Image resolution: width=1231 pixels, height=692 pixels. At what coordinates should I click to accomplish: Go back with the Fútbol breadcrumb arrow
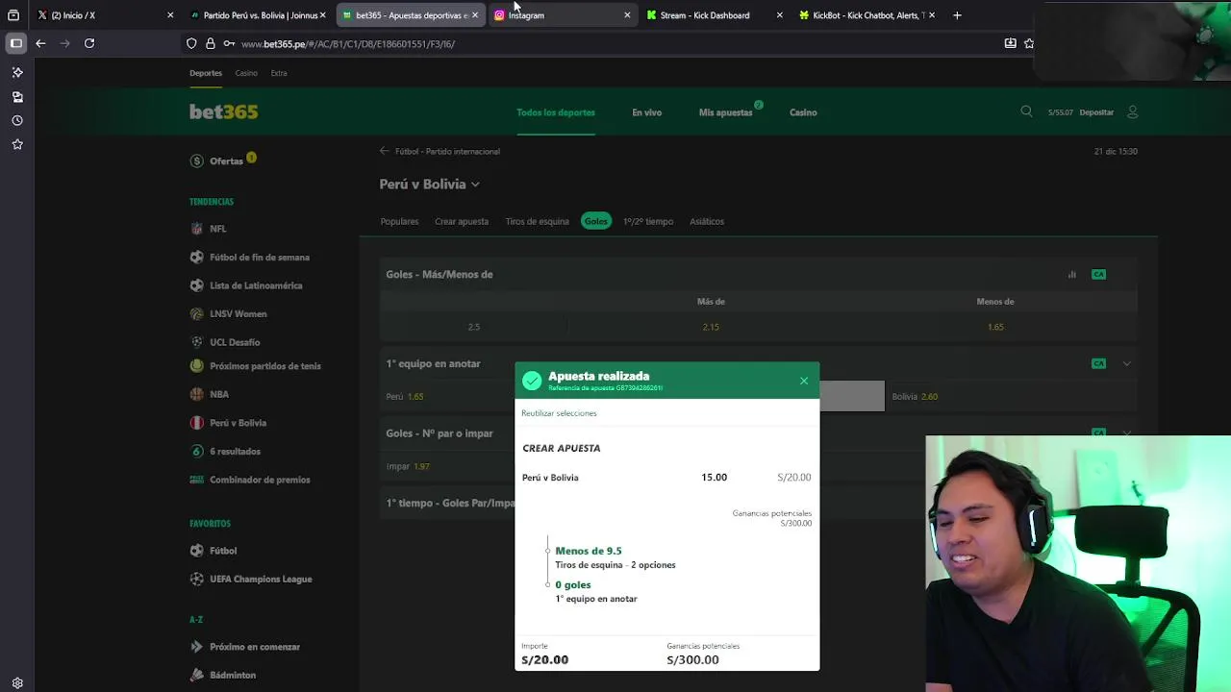coord(385,151)
